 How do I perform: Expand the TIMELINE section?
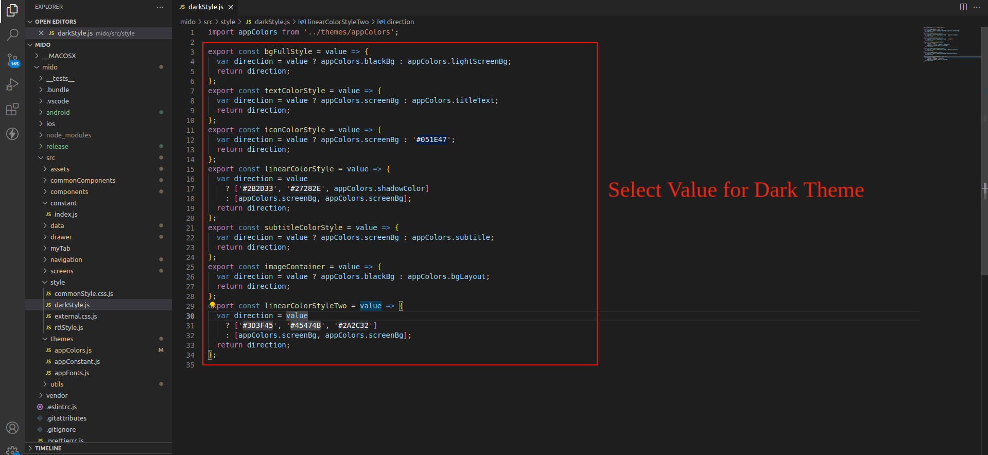point(48,448)
